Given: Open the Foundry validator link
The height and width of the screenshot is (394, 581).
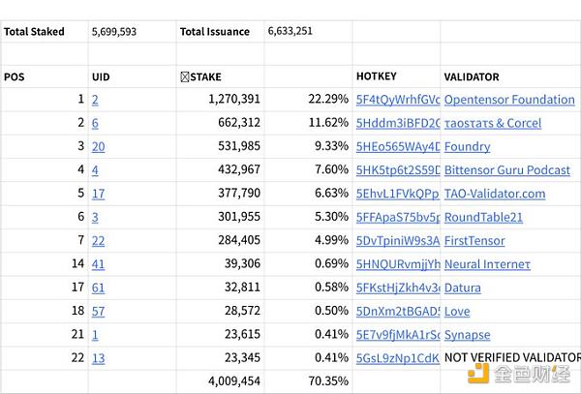Looking at the screenshot, I should [x=467, y=147].
